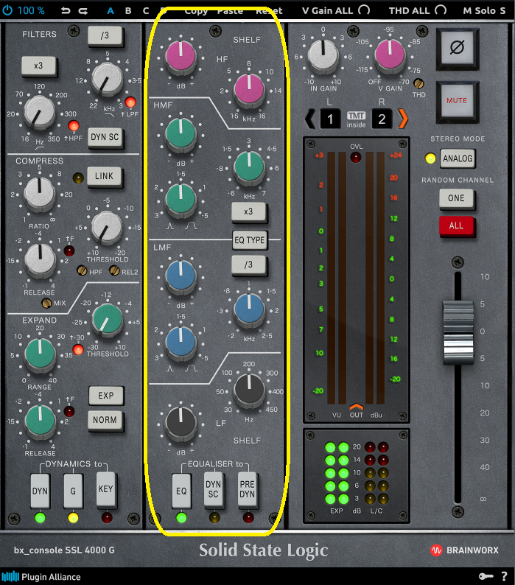The image size is (515, 585).
Task: Click random channel ONE button
Action: click(456, 198)
